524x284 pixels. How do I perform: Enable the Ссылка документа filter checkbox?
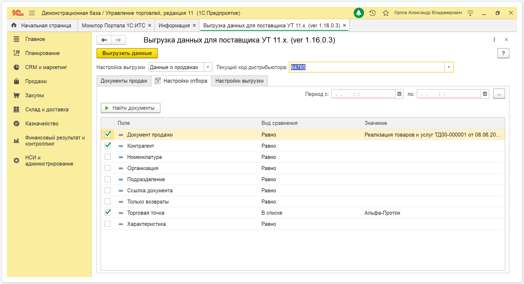tap(108, 190)
